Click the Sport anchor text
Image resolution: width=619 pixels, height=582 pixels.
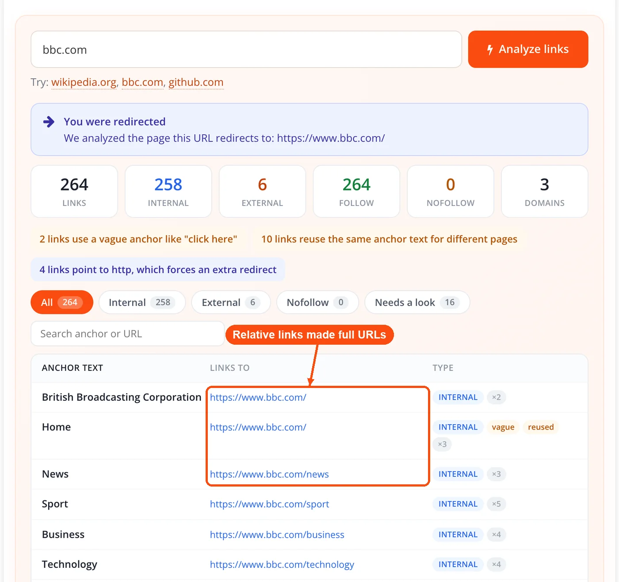pyautogui.click(x=55, y=504)
